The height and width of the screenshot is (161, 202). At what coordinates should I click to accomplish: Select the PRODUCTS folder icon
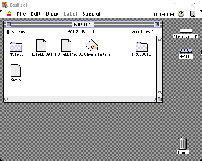[141, 47]
